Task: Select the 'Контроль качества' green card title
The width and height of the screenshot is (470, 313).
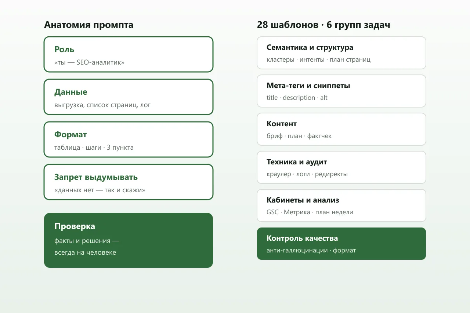Action: 302,238
